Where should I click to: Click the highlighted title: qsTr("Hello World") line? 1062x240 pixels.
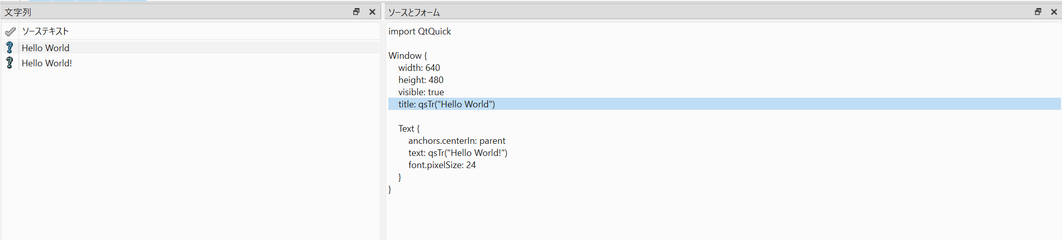tap(446, 104)
